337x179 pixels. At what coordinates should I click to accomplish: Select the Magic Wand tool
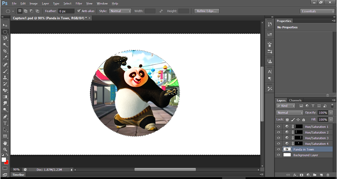coord(5,45)
